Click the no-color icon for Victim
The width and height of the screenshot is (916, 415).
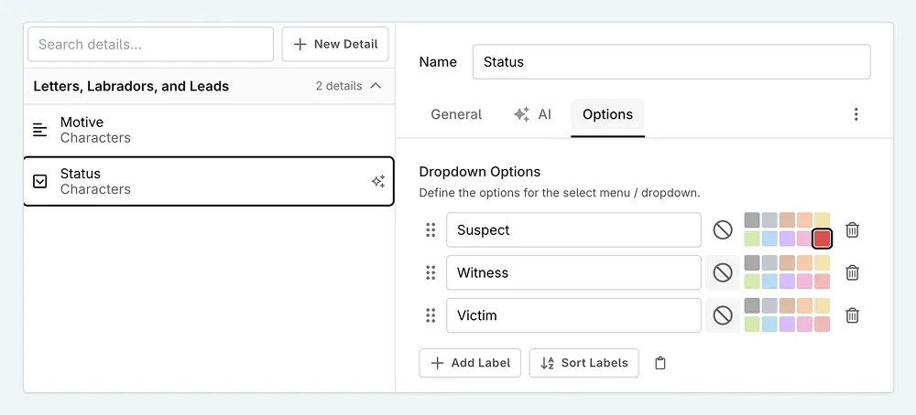coord(723,315)
